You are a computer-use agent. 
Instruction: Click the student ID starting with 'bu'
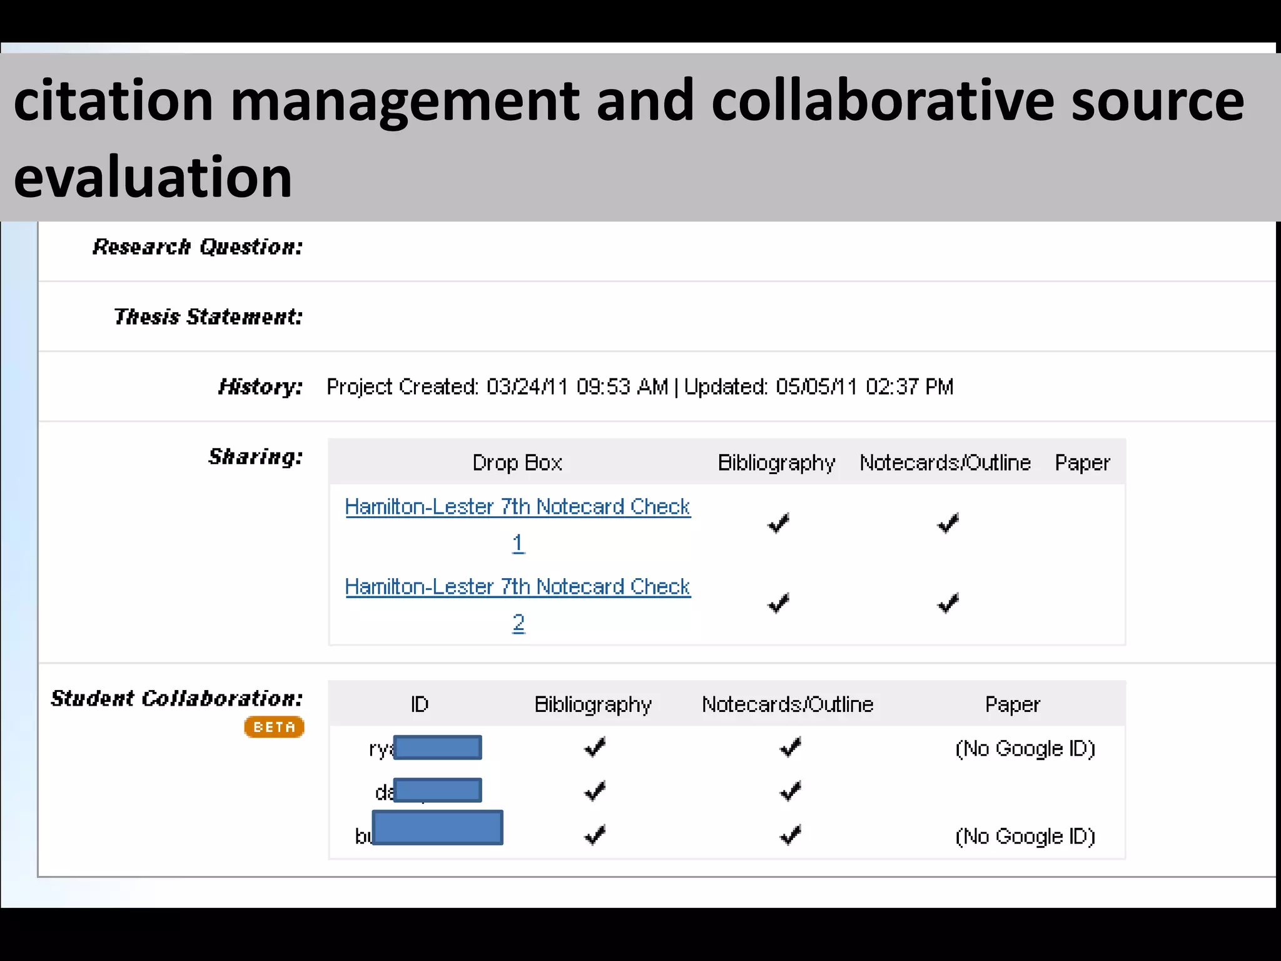pyautogui.click(x=429, y=828)
